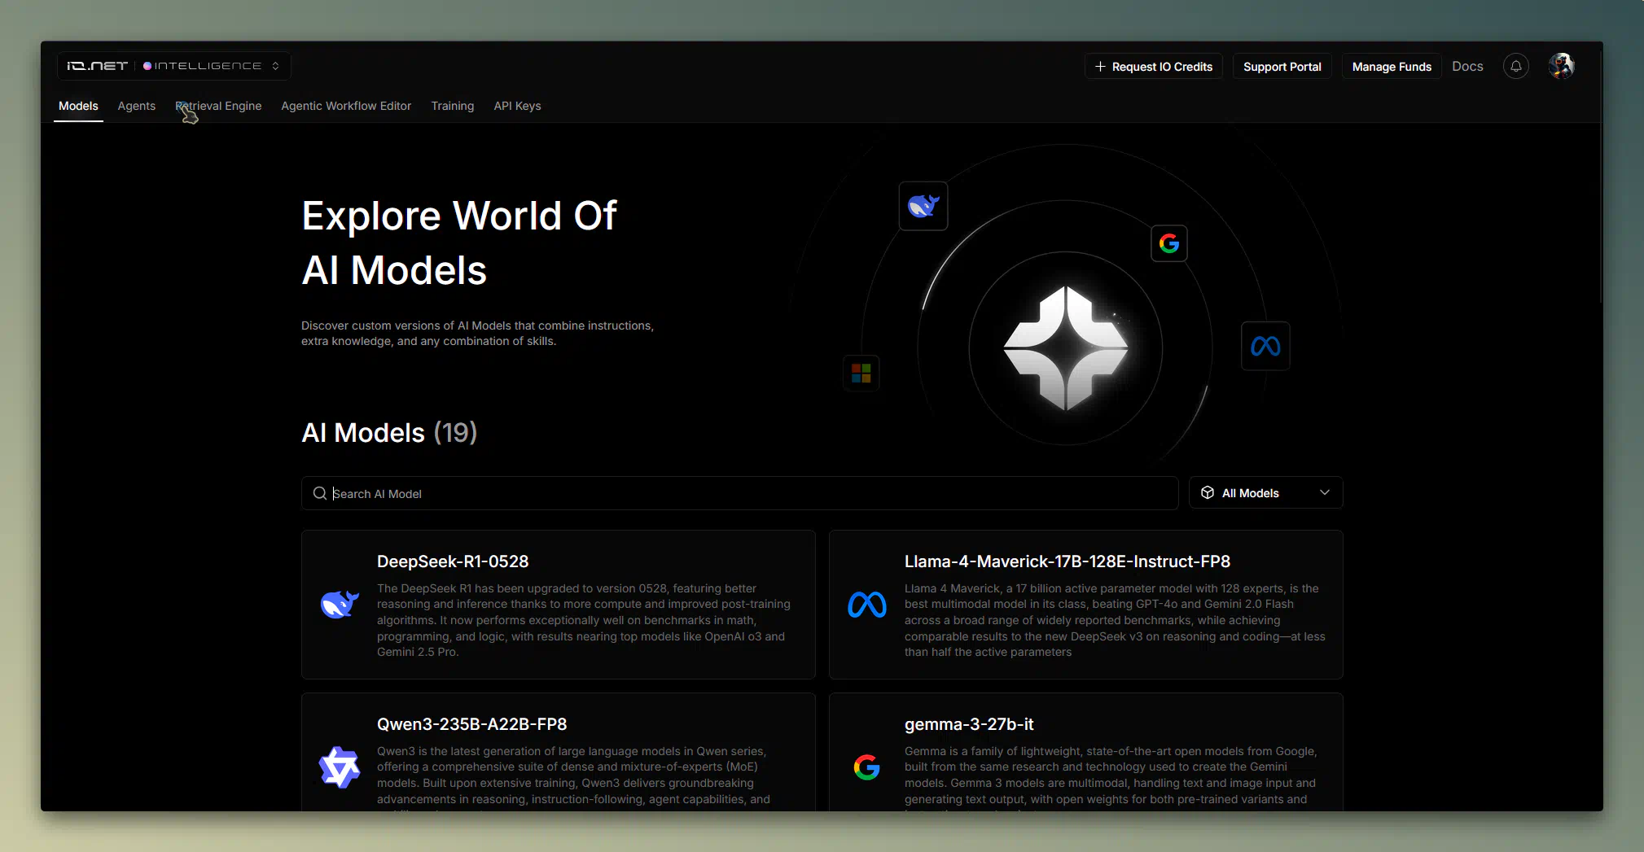
Task: Click the io.net logo
Action: pyautogui.click(x=97, y=66)
